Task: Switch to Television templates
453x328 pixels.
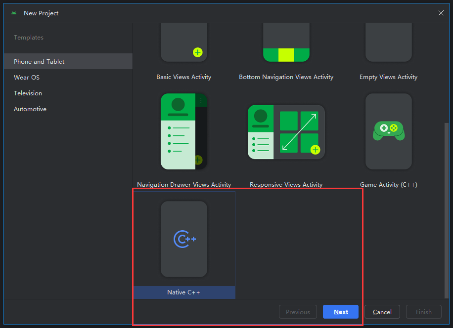Action: pyautogui.click(x=28, y=93)
